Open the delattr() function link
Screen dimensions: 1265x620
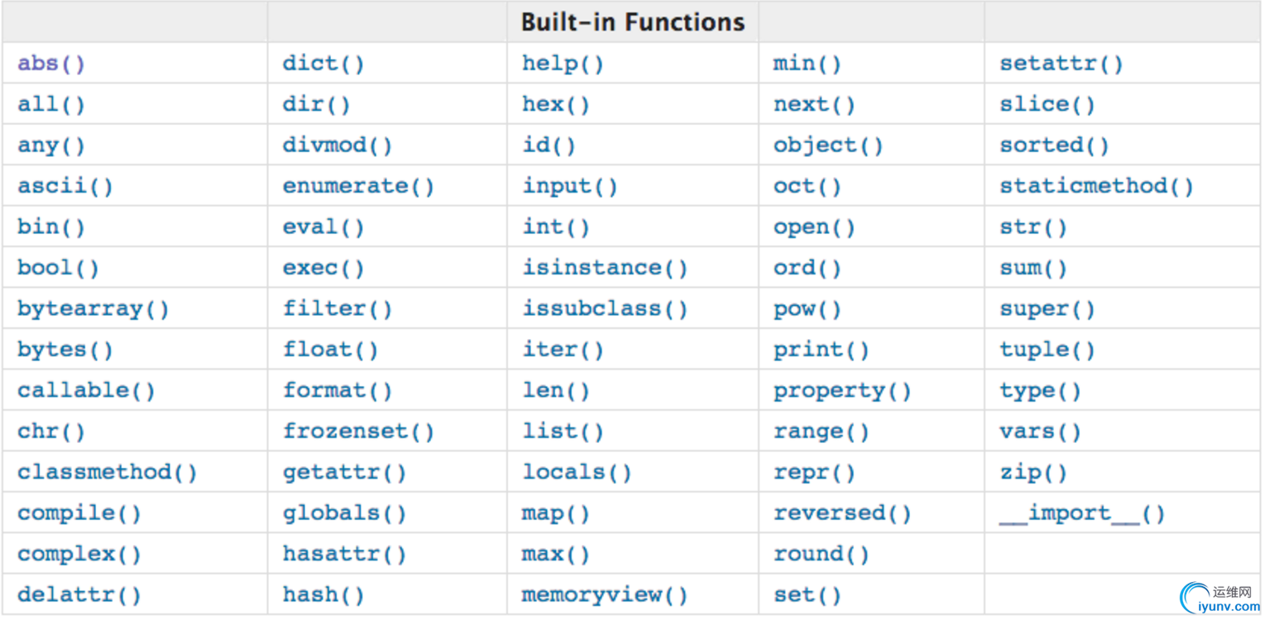tap(79, 595)
